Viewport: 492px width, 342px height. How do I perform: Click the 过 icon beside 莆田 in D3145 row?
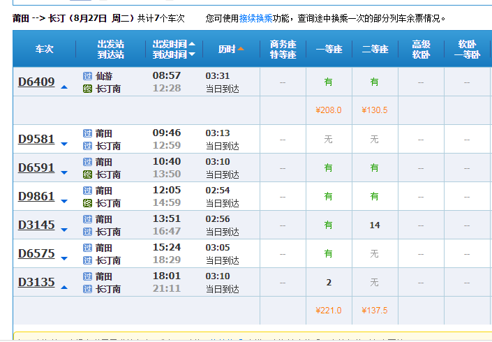pos(87,219)
